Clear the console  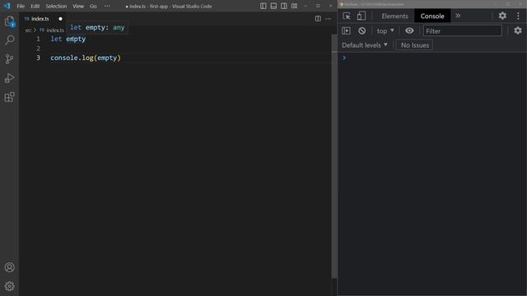361,31
